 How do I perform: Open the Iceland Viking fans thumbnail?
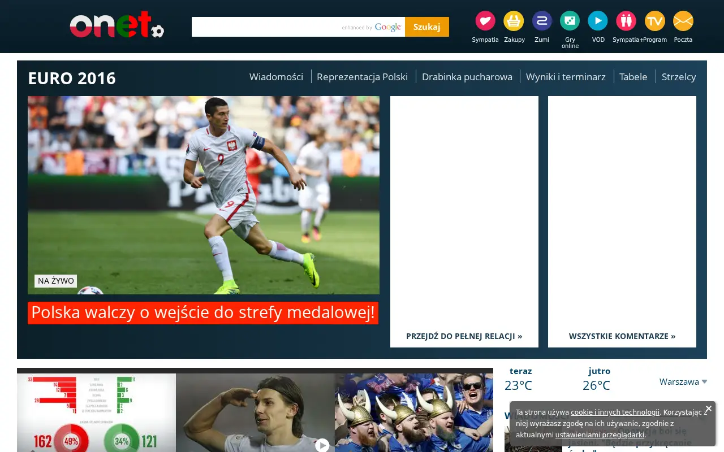(414, 412)
